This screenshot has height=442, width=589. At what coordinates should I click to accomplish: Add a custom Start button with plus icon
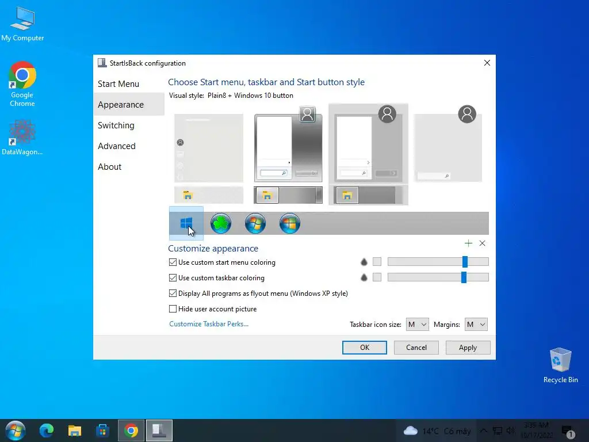pyautogui.click(x=468, y=243)
